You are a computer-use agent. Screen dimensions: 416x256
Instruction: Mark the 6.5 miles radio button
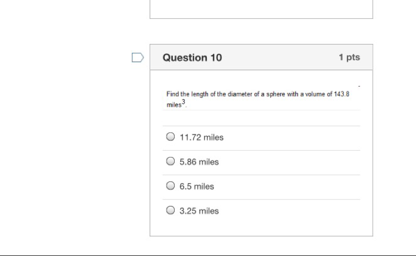[x=170, y=186]
